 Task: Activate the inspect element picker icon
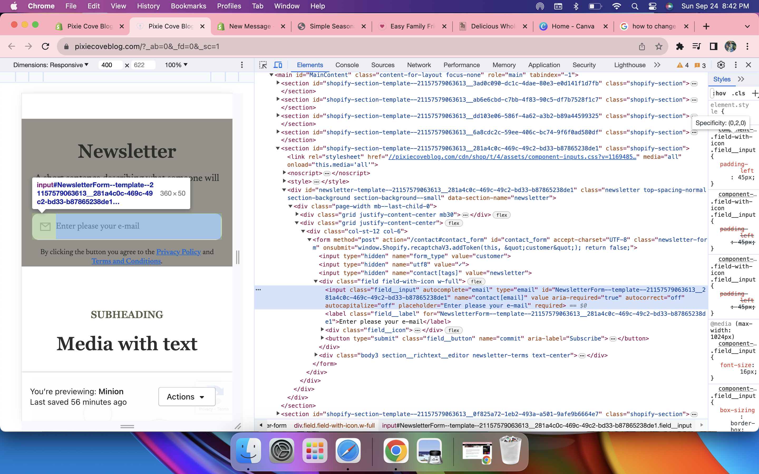[x=263, y=65]
